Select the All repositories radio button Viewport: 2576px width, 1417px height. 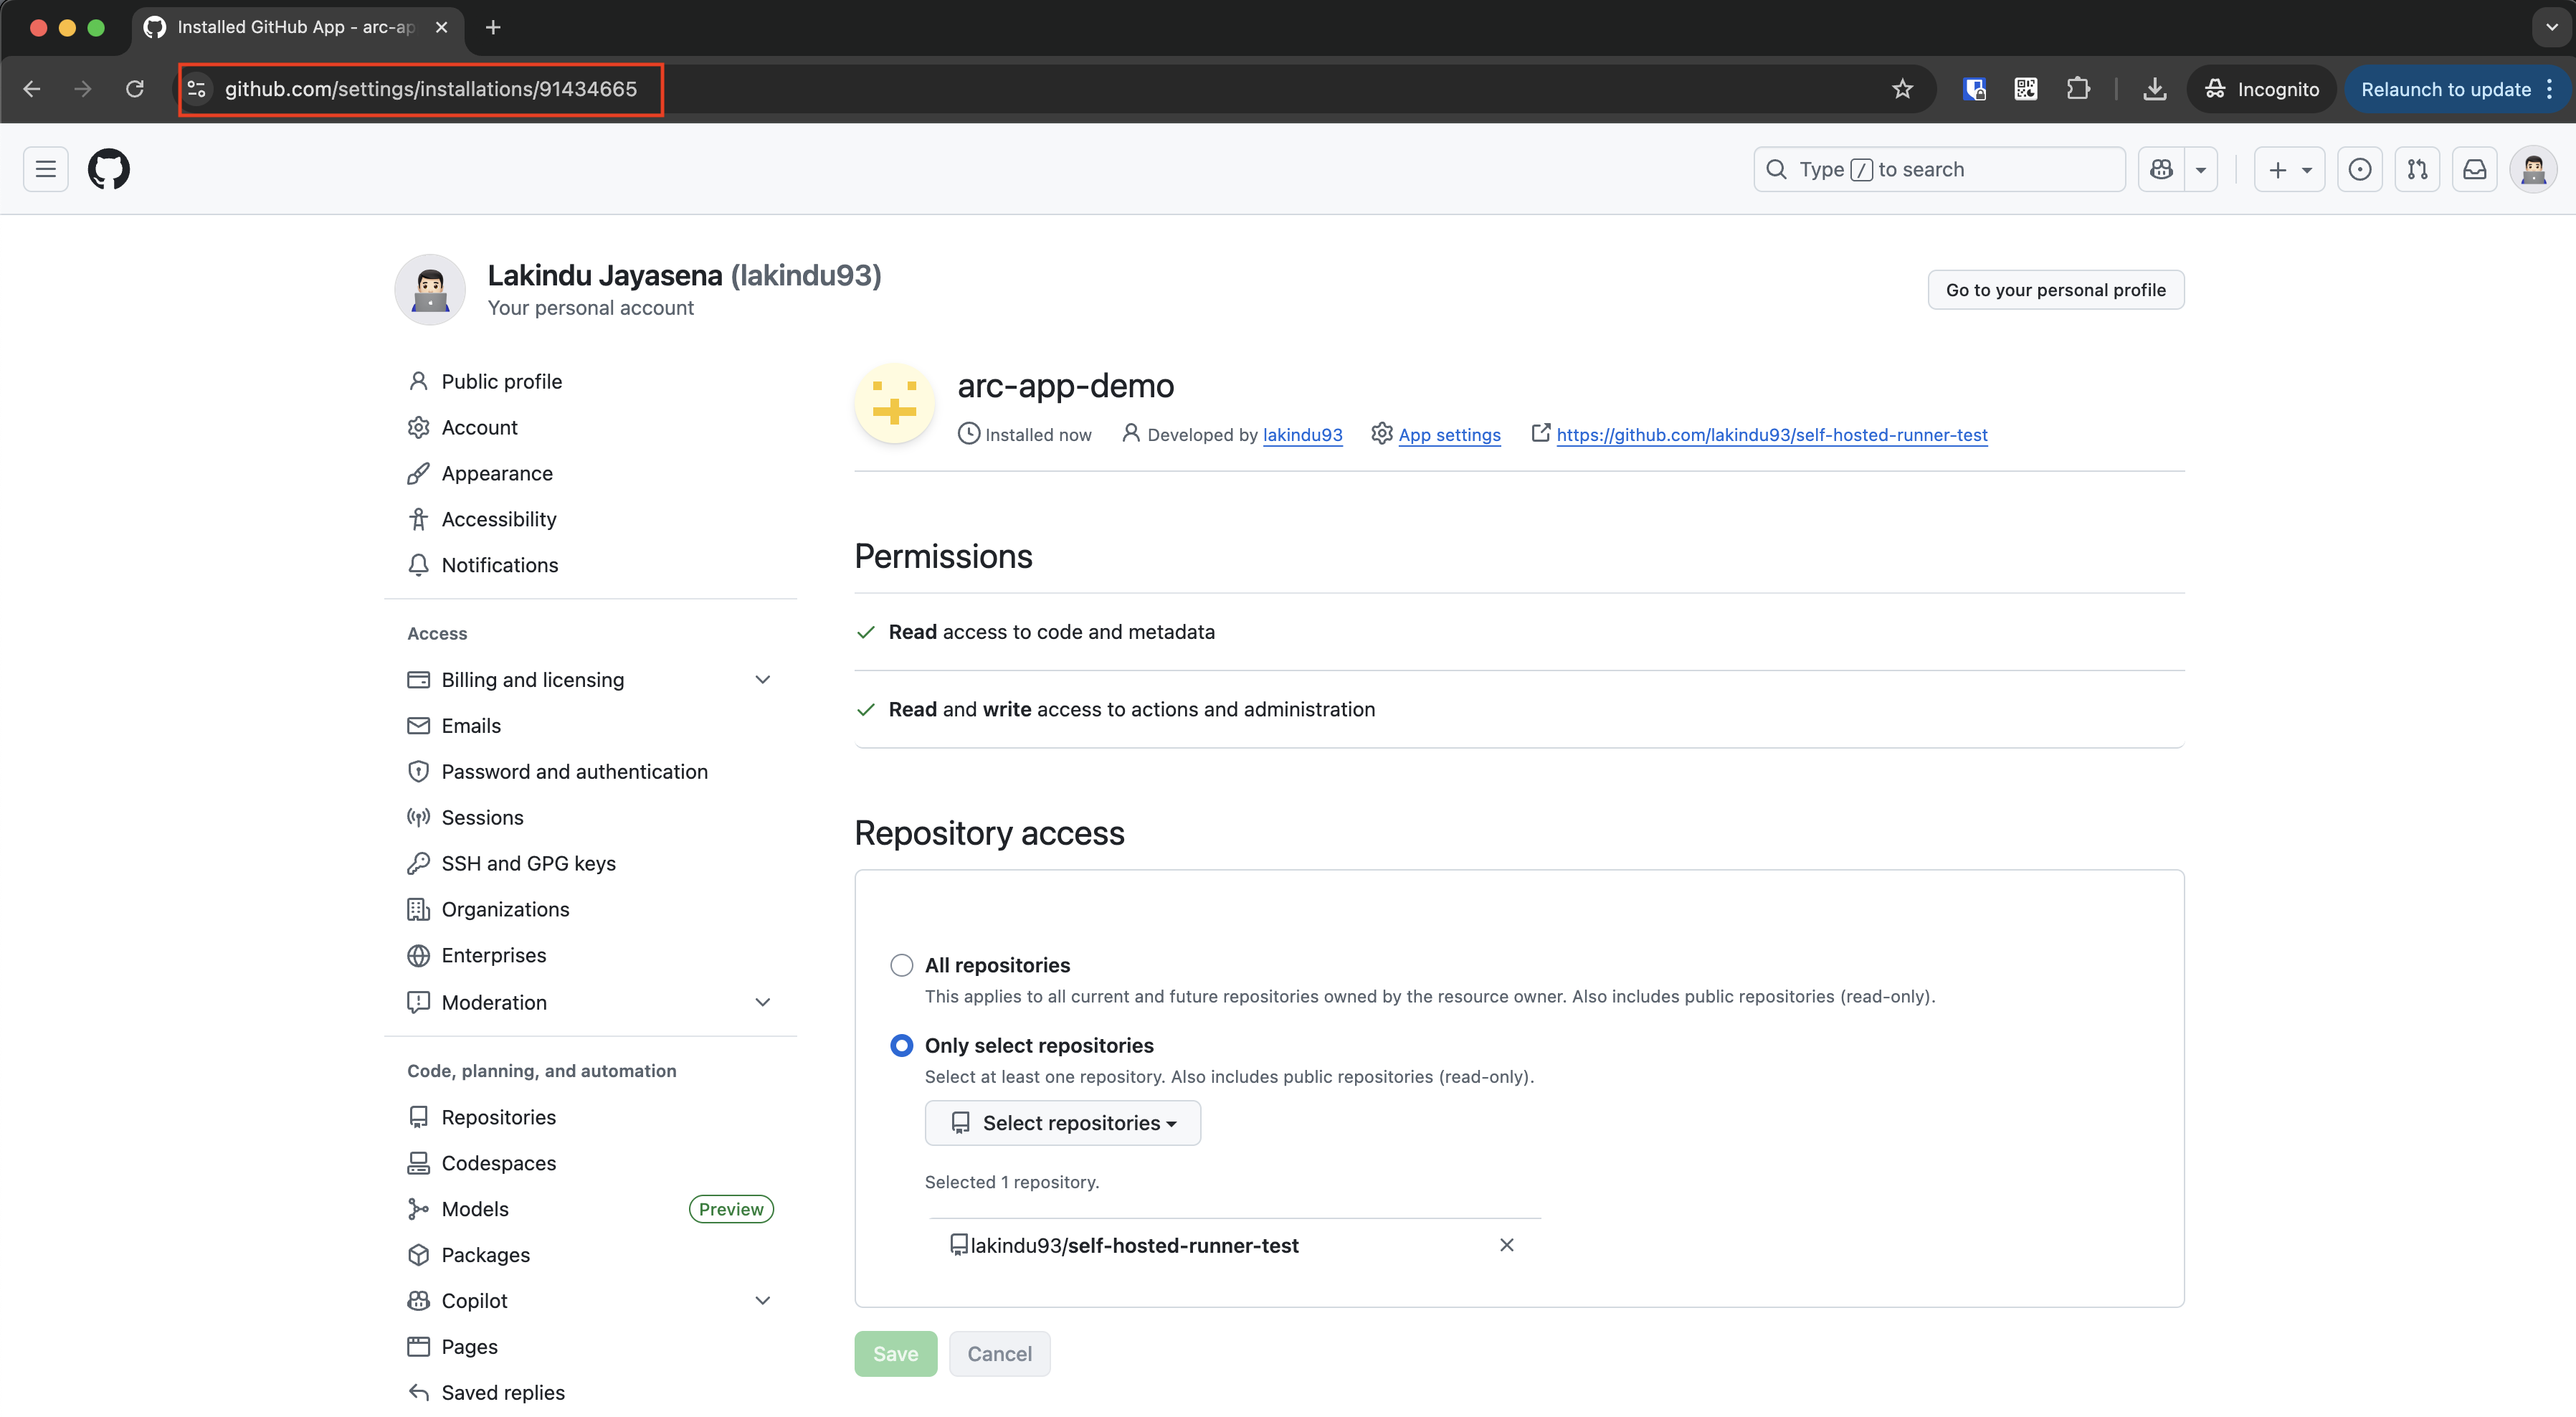tap(901, 964)
